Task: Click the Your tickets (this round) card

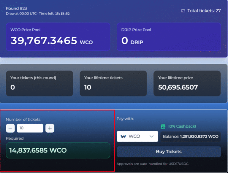Action: coord(39,83)
